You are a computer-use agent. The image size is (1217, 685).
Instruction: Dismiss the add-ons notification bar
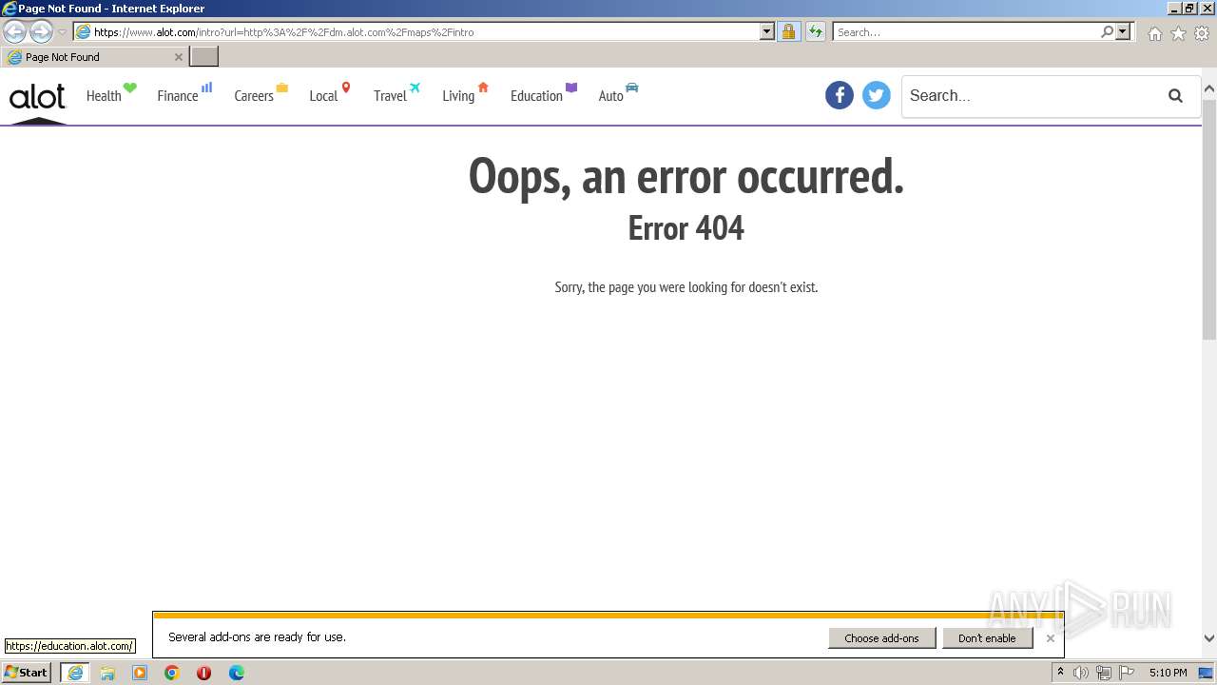(x=1050, y=638)
